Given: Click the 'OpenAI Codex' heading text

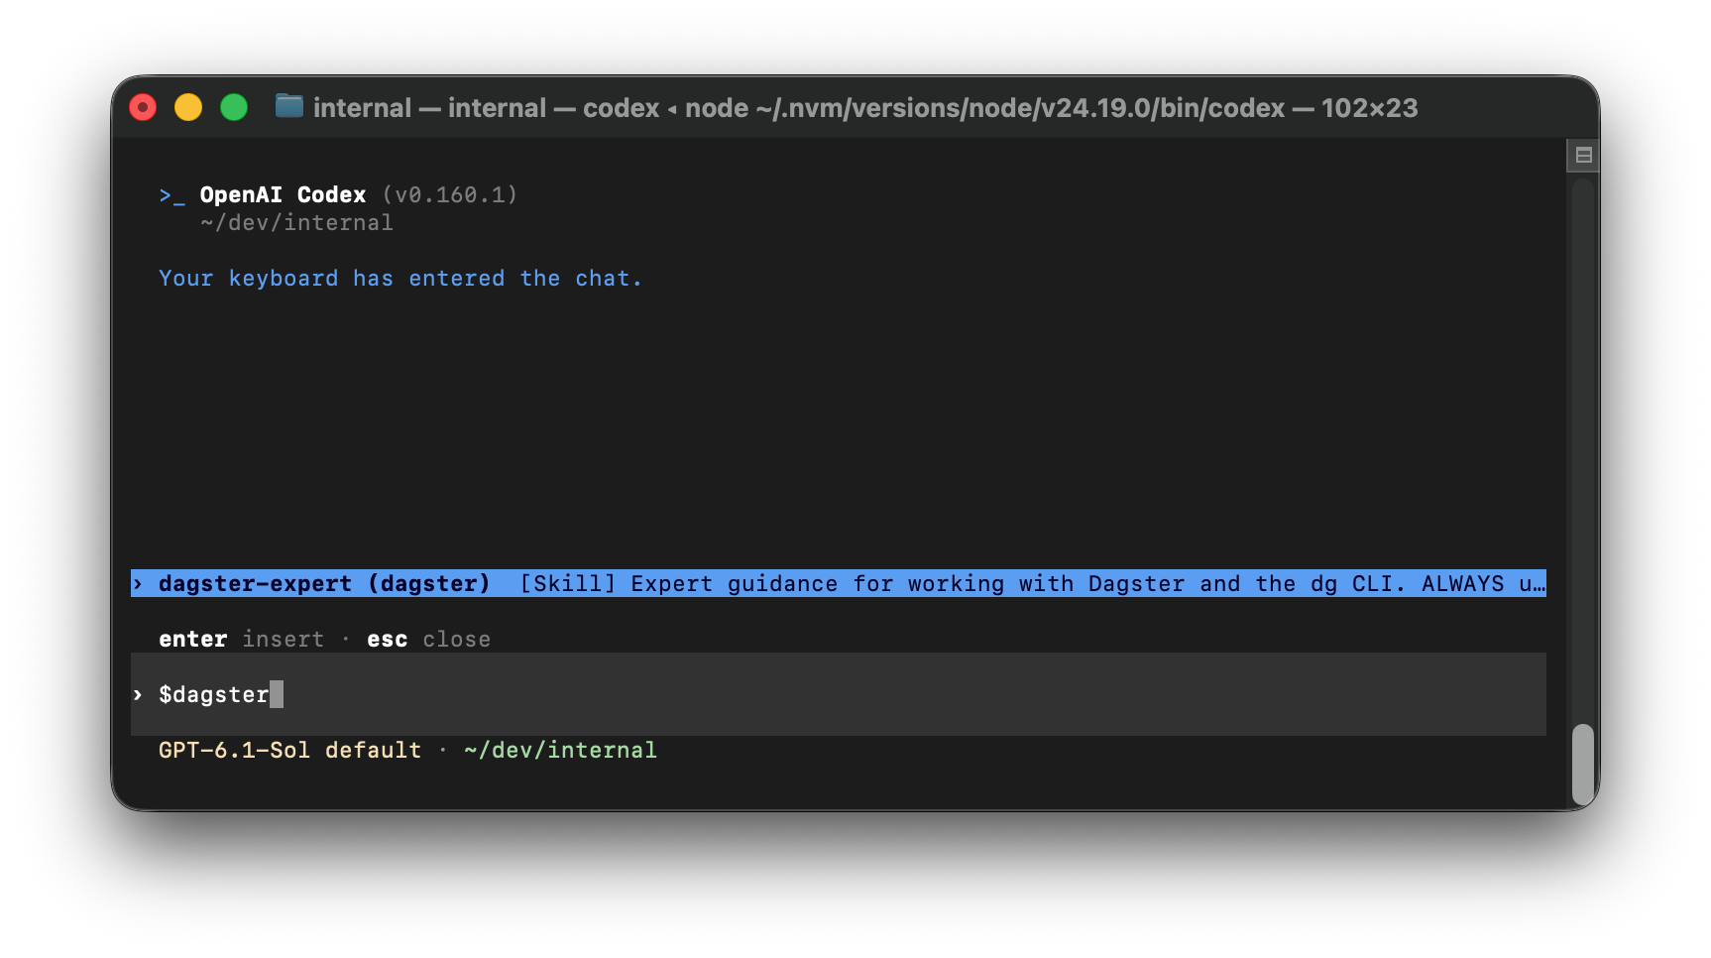Looking at the screenshot, I should pyautogui.click(x=284, y=194).
